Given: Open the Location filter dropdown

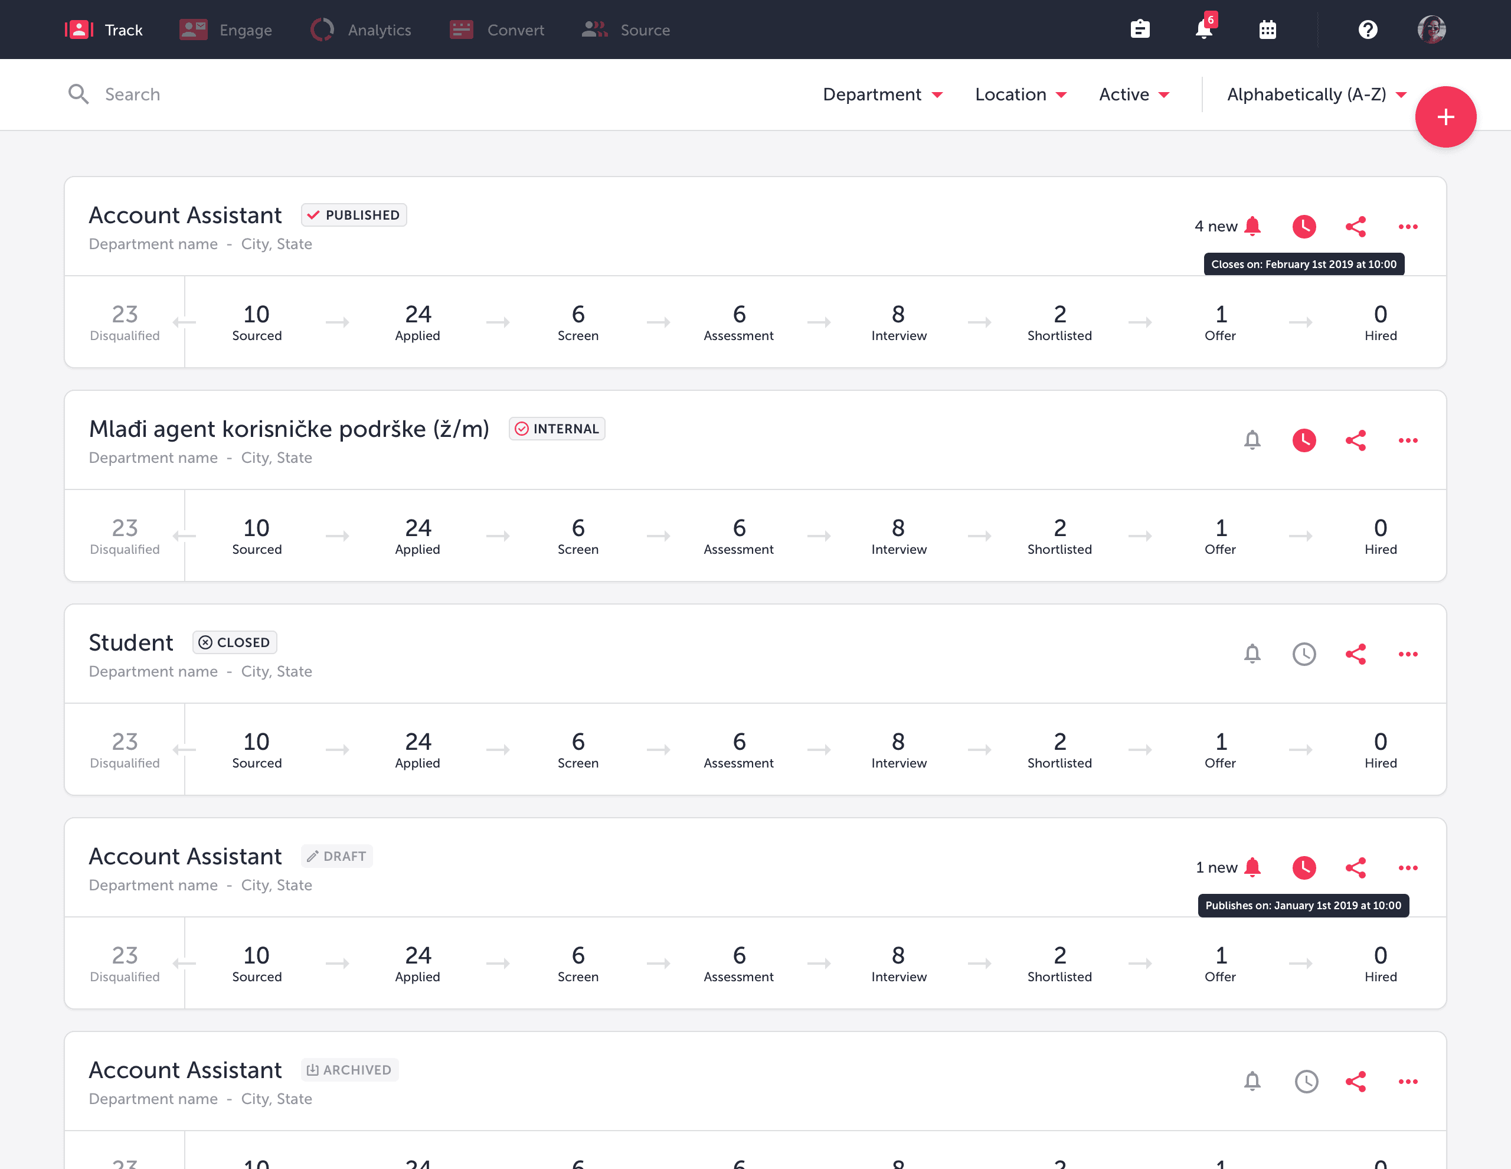Looking at the screenshot, I should tap(1020, 94).
